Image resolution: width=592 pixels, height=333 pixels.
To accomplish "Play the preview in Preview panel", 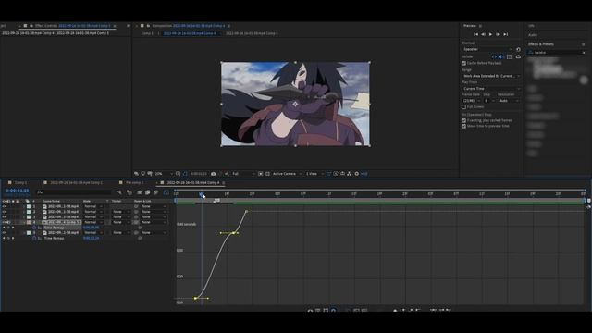I will (490, 34).
